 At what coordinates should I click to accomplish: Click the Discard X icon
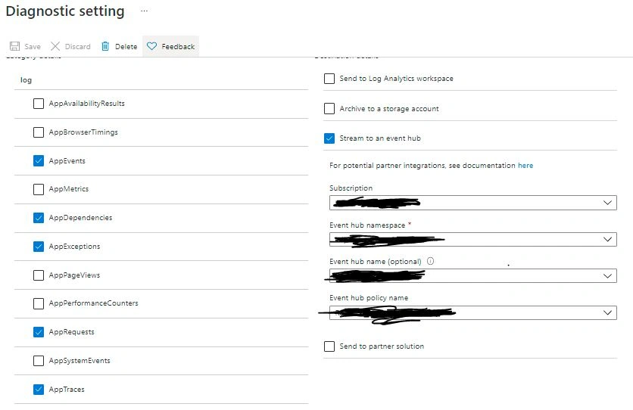(x=55, y=46)
